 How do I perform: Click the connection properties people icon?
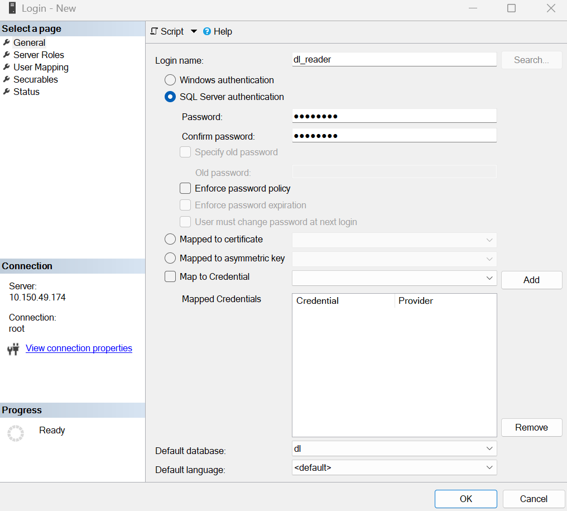click(x=15, y=348)
